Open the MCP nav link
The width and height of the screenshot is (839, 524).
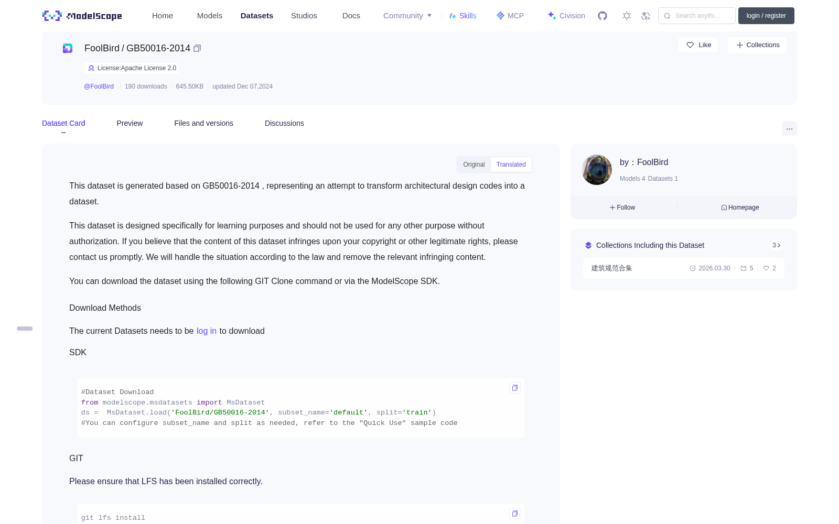[510, 16]
